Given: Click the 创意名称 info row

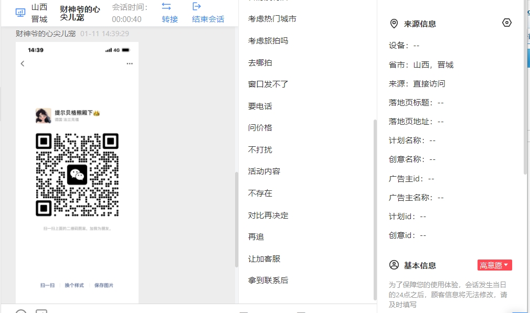Looking at the screenshot, I should pyautogui.click(x=412, y=159).
